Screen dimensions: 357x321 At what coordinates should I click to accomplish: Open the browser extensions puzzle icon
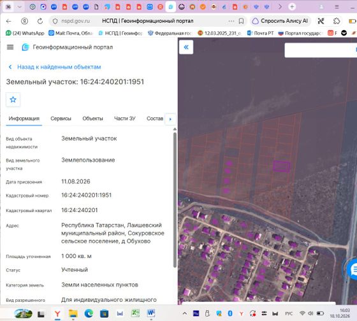click(x=337, y=21)
